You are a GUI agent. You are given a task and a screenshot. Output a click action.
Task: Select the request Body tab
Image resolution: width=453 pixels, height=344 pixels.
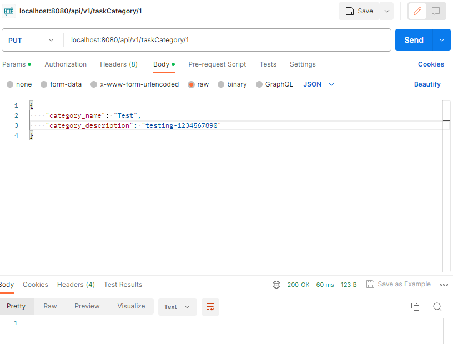164,64
